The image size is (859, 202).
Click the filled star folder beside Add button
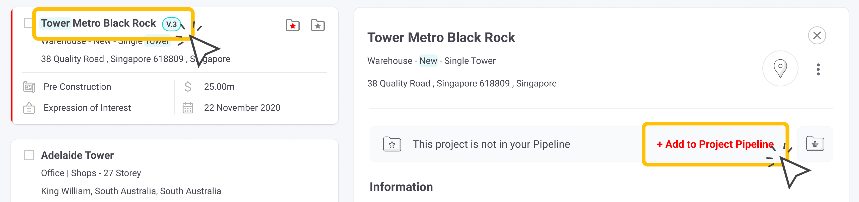815,144
